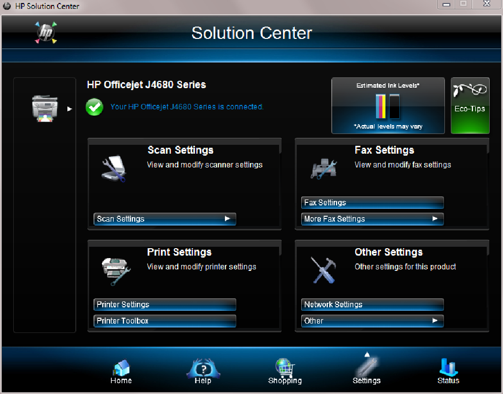Open the Shopping tab
503x394 pixels.
coord(285,371)
